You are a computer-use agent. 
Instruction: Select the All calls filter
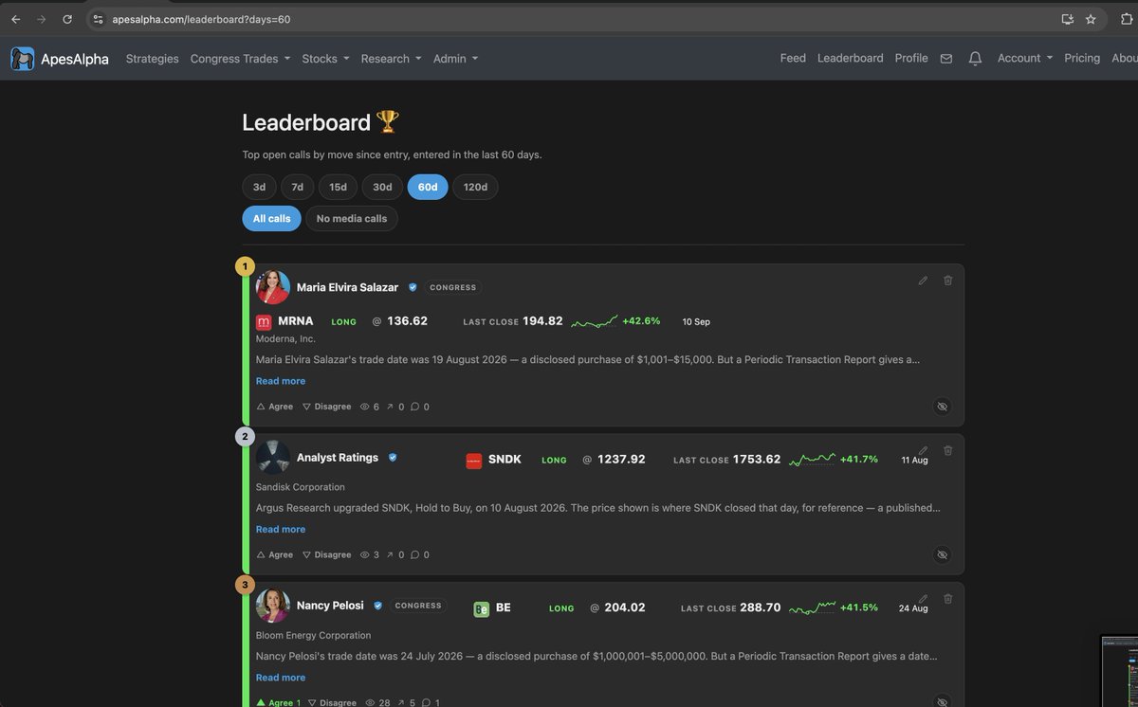(271, 219)
